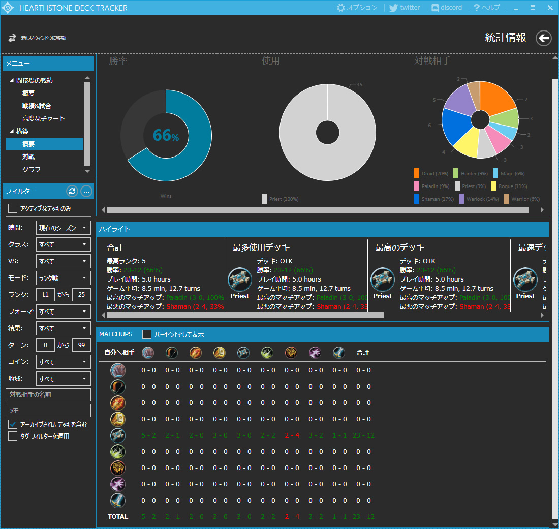Open the クラス filter dropdown
The width and height of the screenshot is (559, 529).
click(x=64, y=244)
